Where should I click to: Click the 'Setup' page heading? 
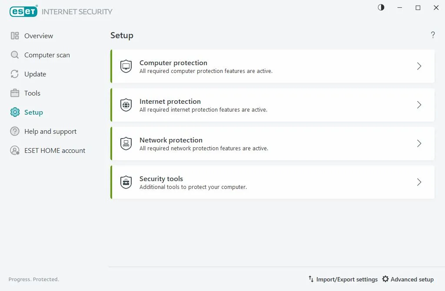(x=122, y=36)
